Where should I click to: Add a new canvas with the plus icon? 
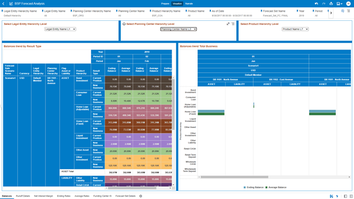tap(141, 196)
